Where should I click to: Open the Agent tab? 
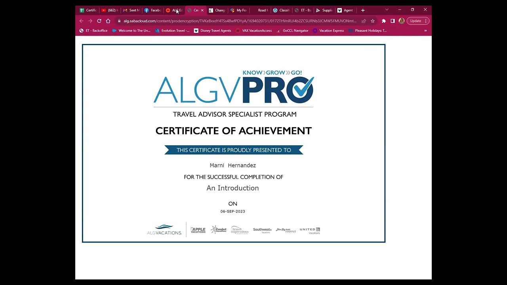point(345,10)
